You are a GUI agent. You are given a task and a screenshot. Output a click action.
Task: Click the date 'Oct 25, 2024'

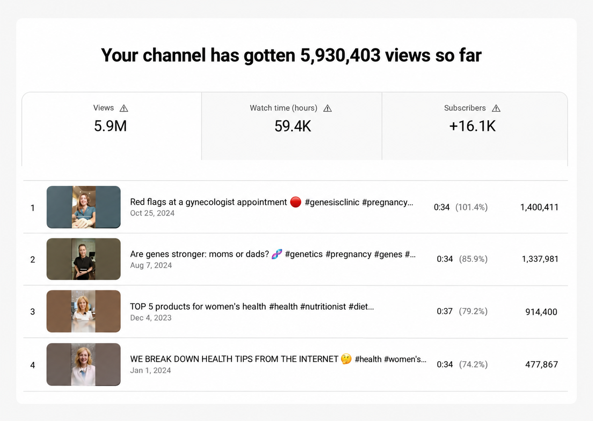coord(152,213)
